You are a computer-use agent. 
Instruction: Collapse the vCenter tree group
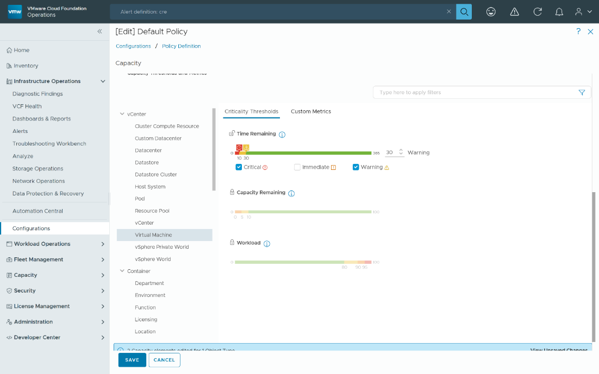[122, 114]
